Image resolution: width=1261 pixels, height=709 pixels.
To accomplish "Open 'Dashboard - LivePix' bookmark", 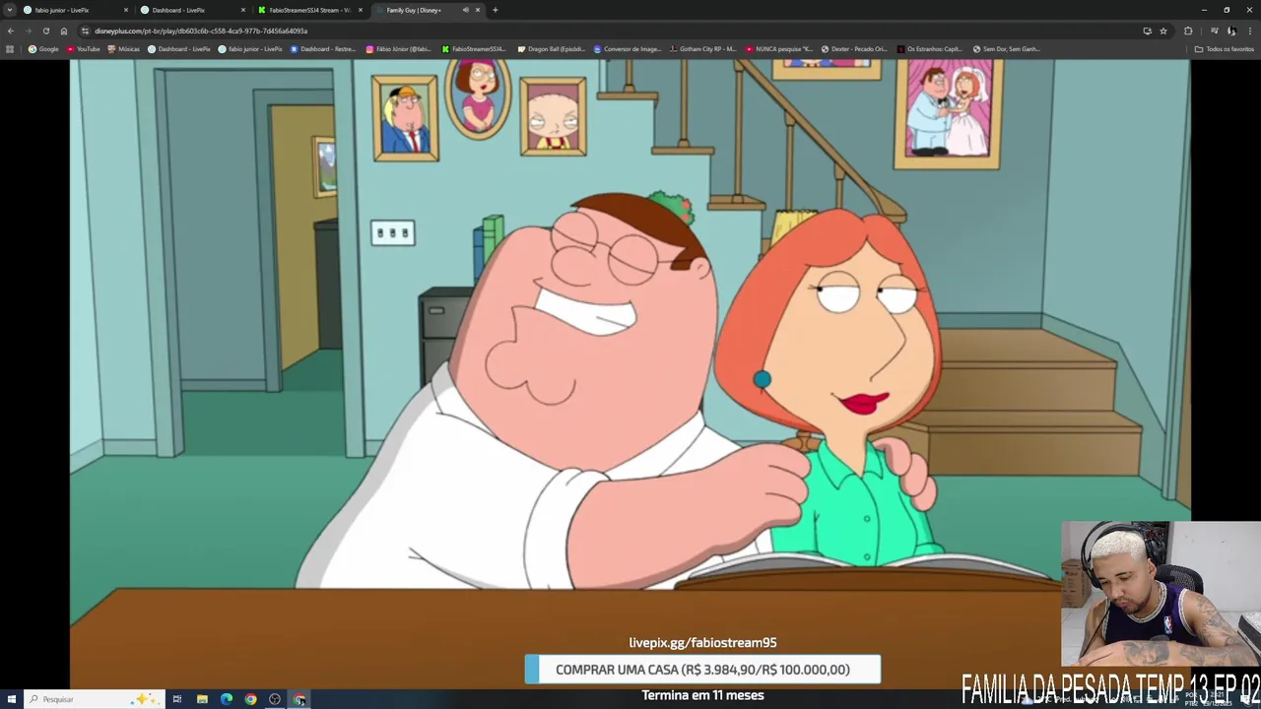I will [x=179, y=48].
